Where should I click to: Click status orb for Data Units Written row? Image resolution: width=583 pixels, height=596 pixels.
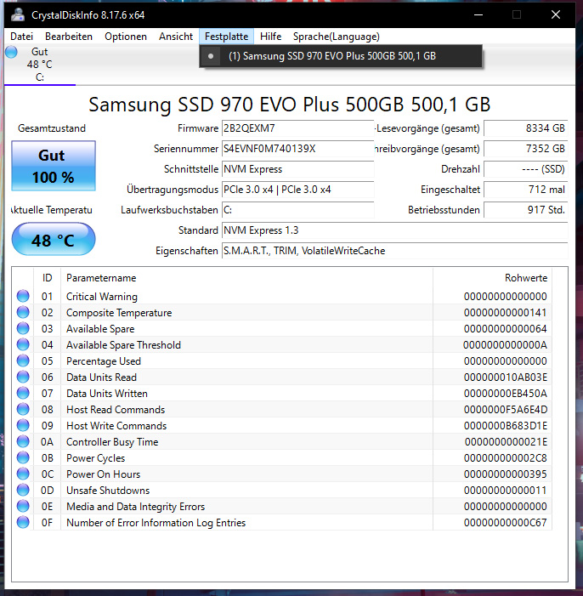(x=23, y=393)
